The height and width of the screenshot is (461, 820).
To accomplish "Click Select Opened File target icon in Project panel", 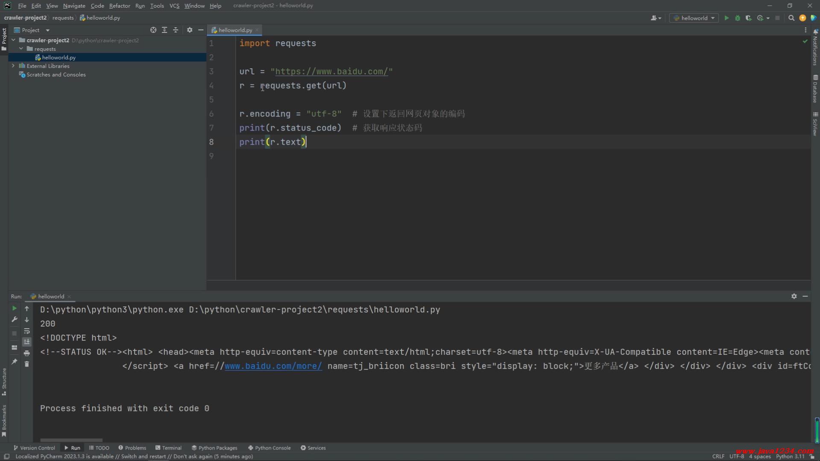I will click(x=153, y=30).
